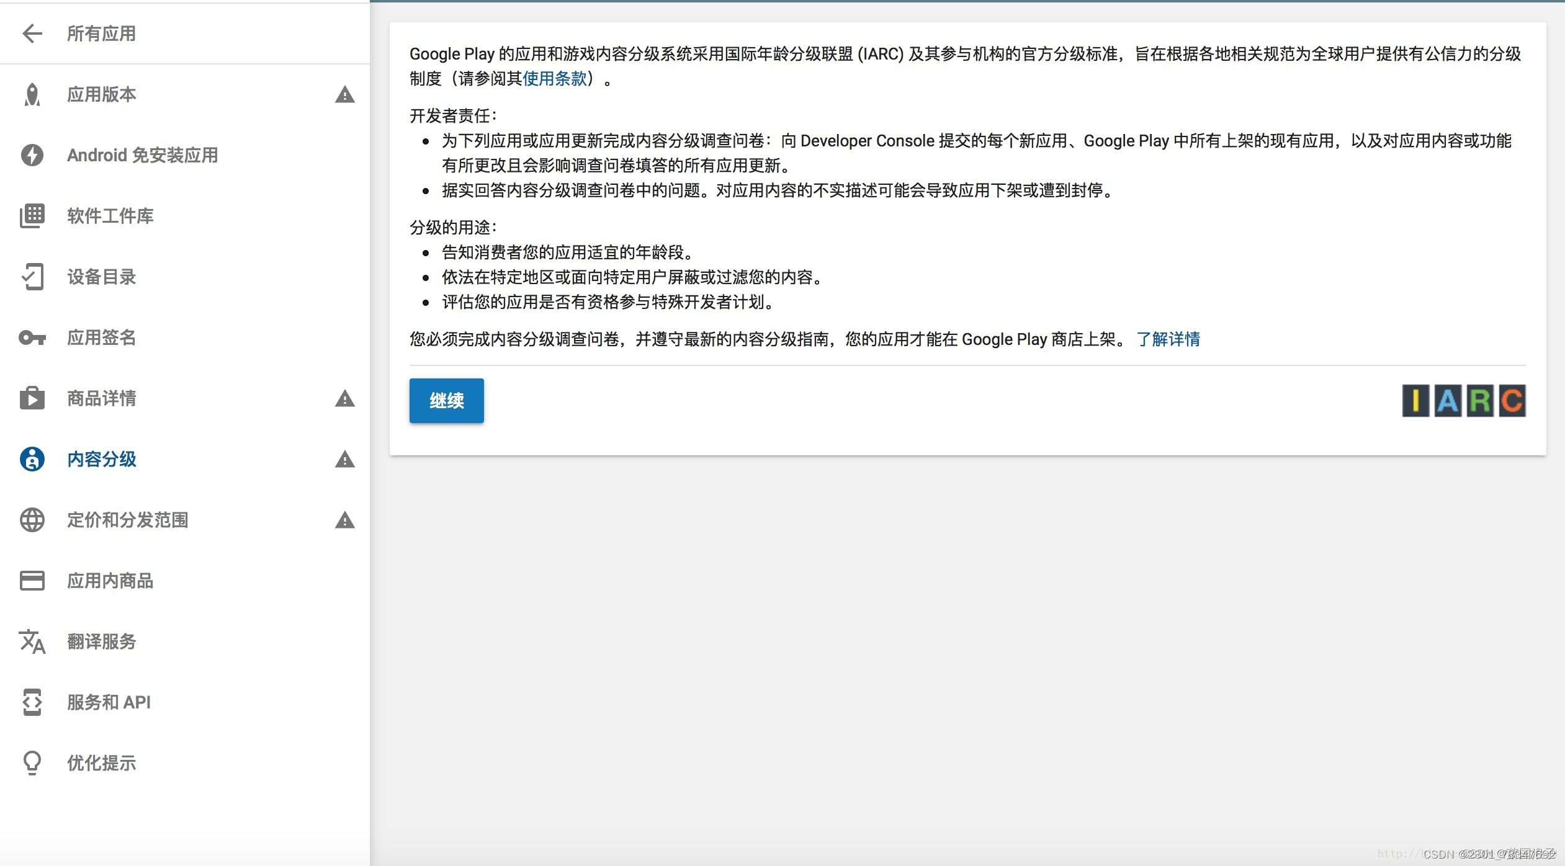This screenshot has width=1565, height=866.
Task: Click the 分级的用途 heading text
Action: tap(453, 228)
